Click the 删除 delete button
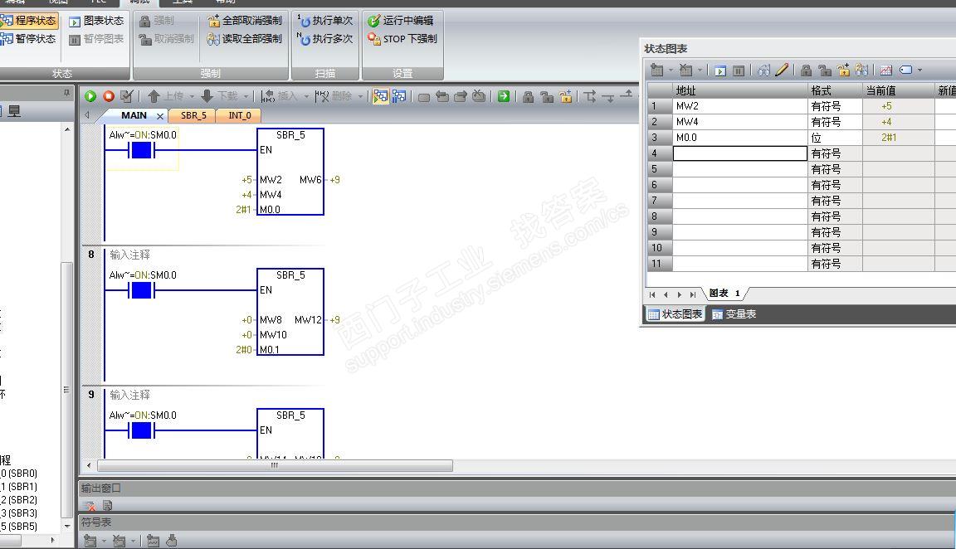The width and height of the screenshot is (956, 549). 333,96
